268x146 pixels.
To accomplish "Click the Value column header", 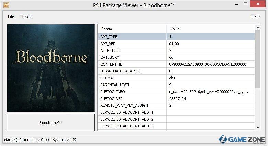I will (x=211, y=29).
